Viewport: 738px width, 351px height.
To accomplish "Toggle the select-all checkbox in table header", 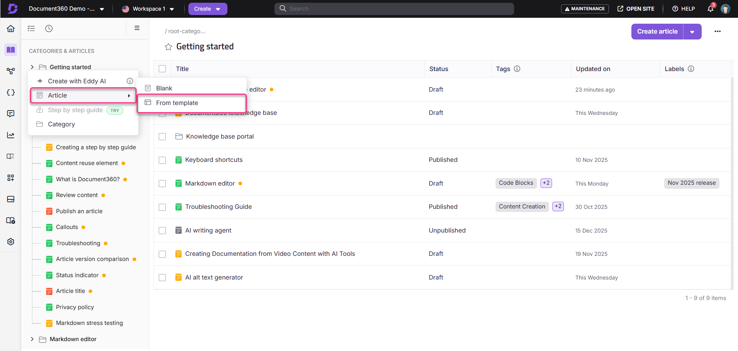I will pyautogui.click(x=162, y=69).
